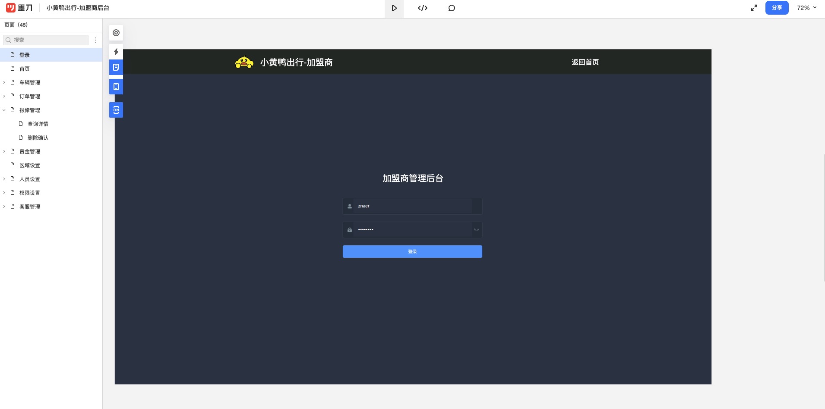Viewport: 825px width, 409px height.
Task: Click the 小黄鸭出行-加盟商后台 project title
Action: pos(78,8)
